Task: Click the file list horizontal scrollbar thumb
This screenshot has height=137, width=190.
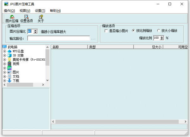Action: pos(117,121)
